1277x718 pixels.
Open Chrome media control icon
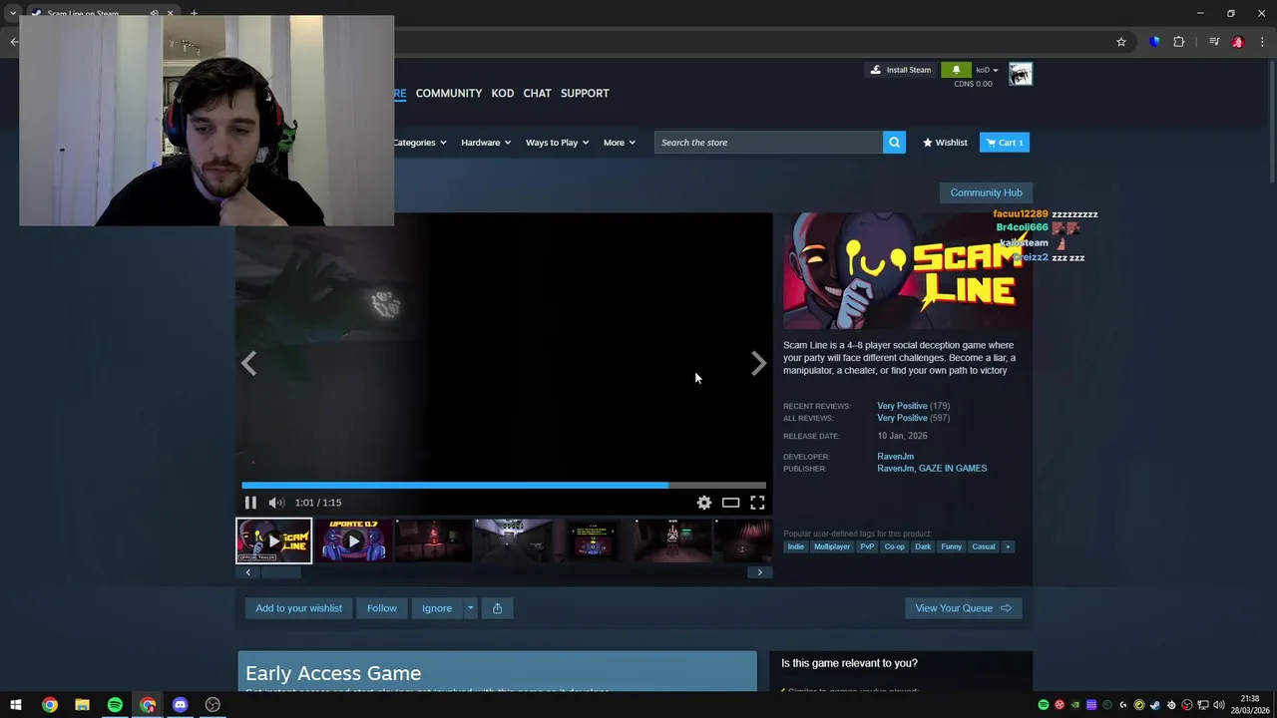[x=1214, y=42]
